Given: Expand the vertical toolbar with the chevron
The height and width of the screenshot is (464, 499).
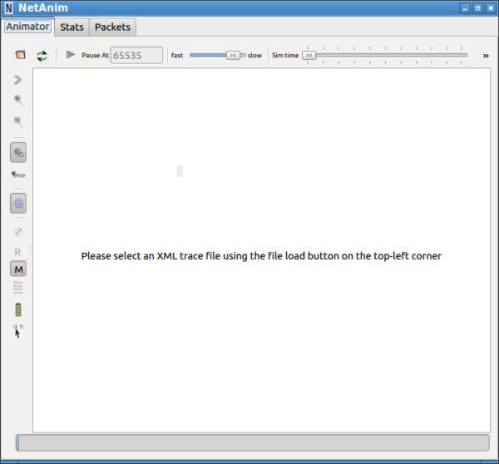Looking at the screenshot, I should coord(18,80).
